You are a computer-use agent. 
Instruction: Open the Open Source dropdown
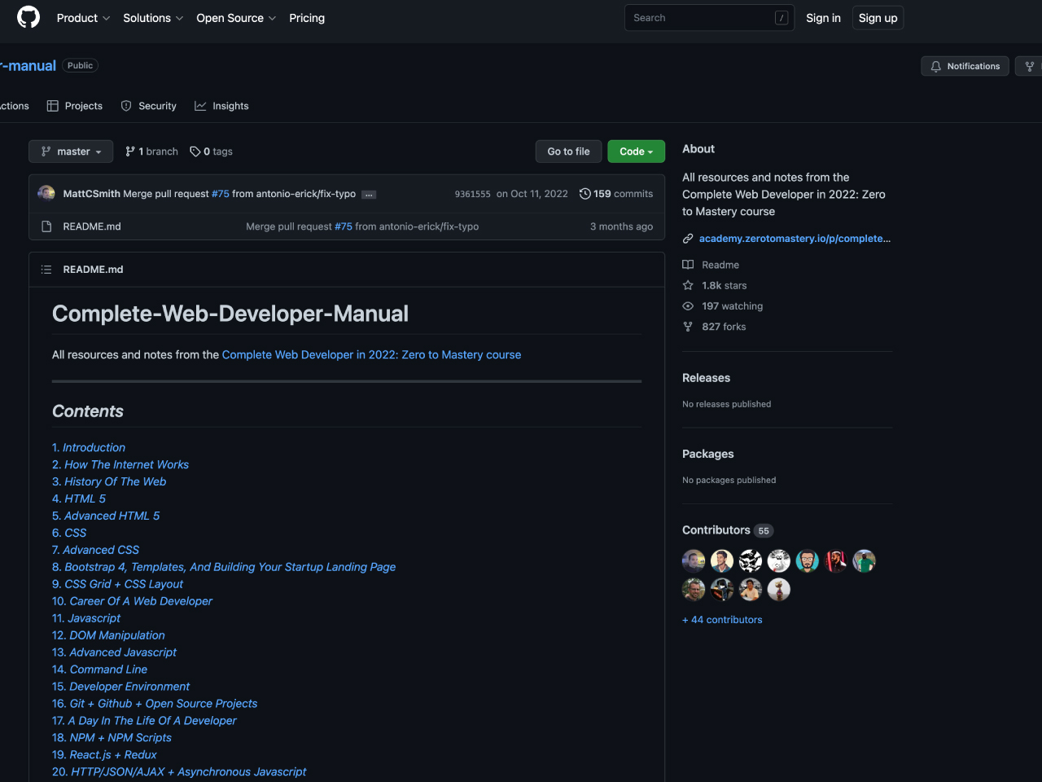point(236,18)
